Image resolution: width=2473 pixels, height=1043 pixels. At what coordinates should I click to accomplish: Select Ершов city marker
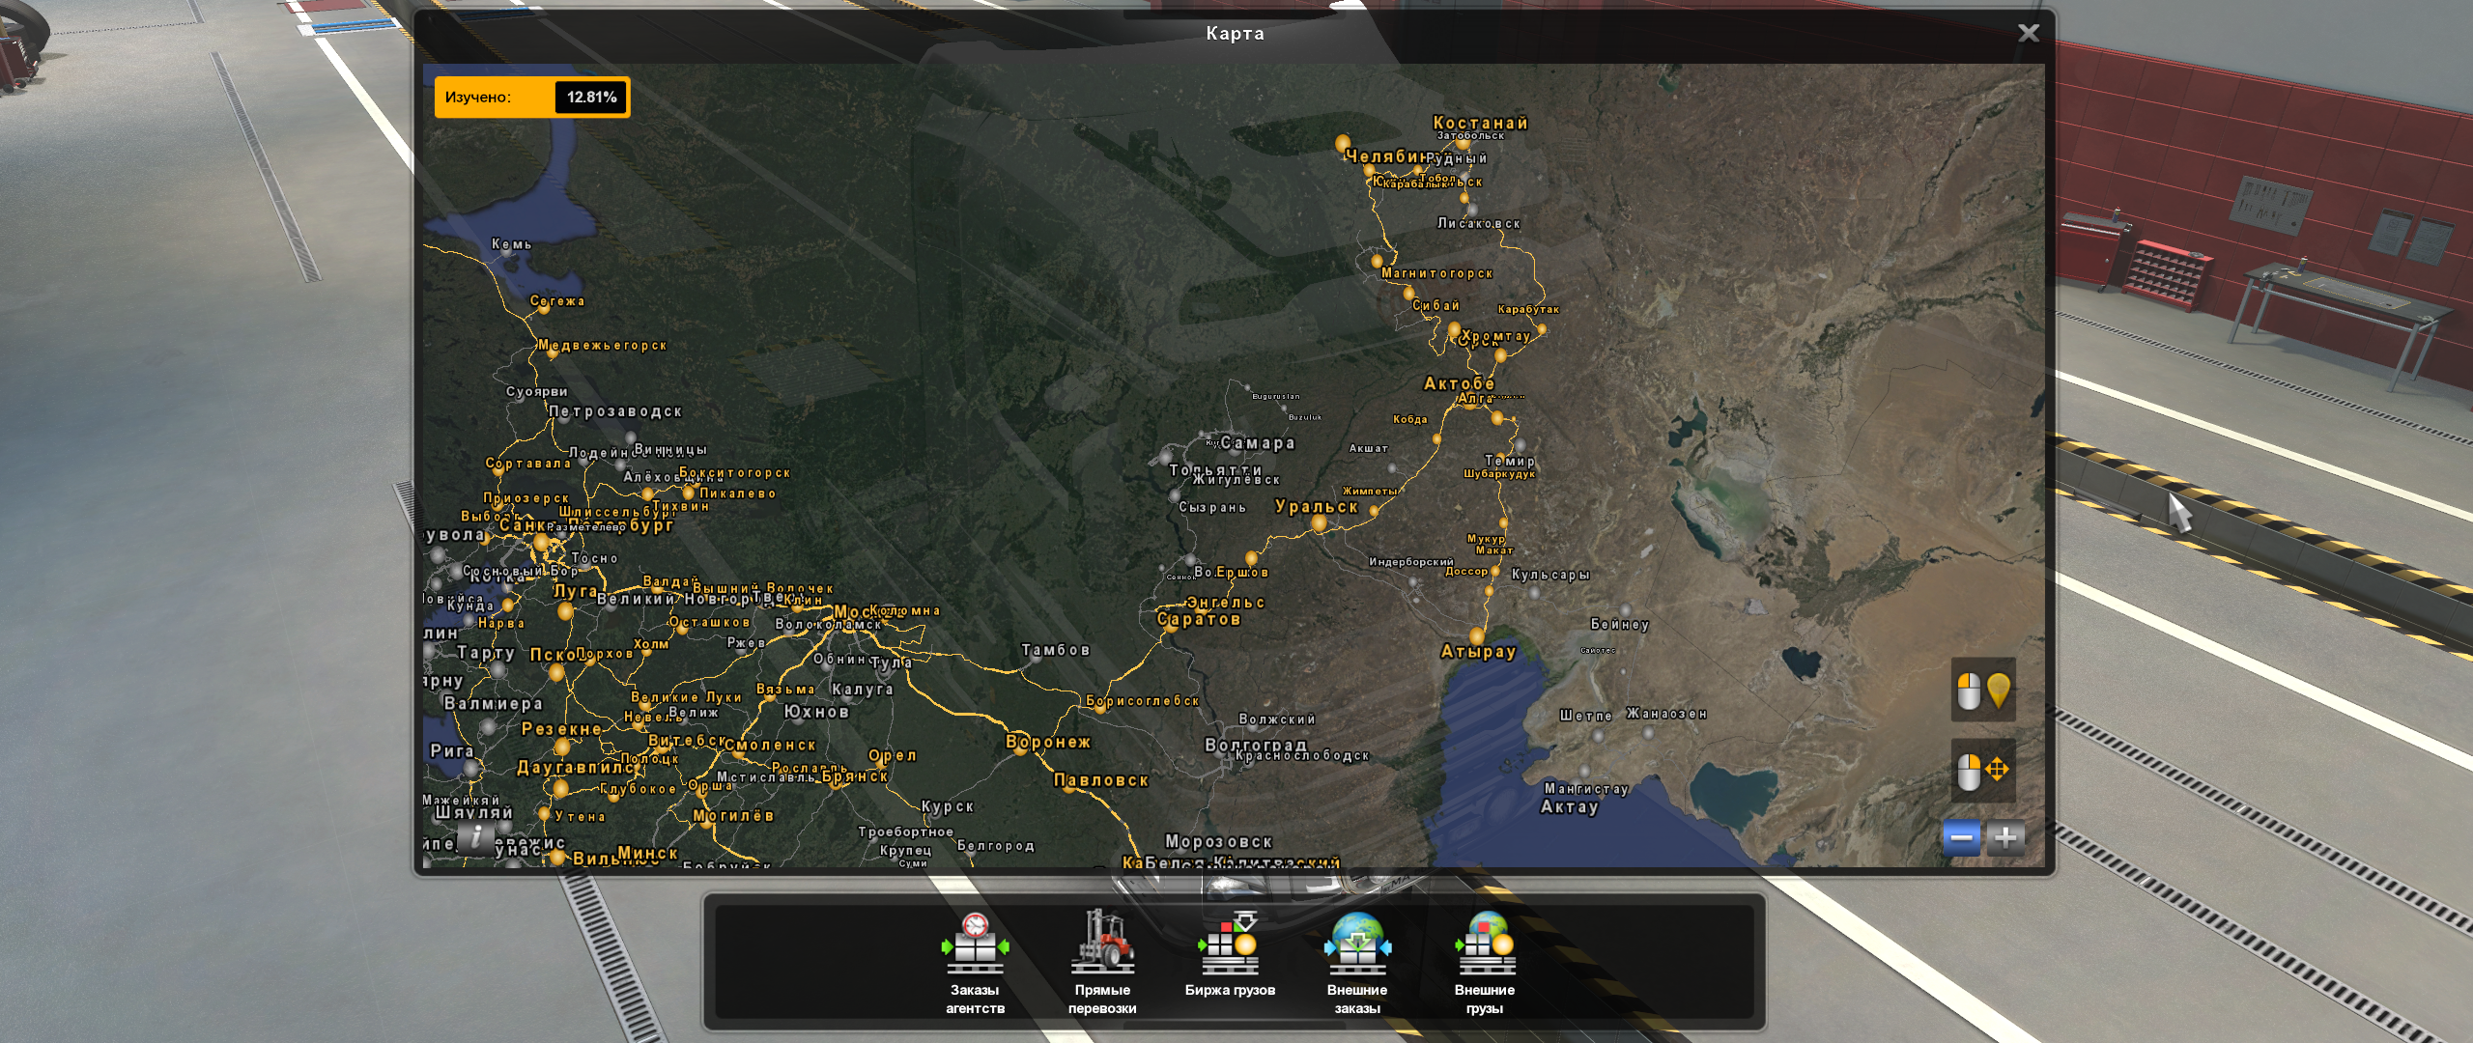pyautogui.click(x=1252, y=558)
